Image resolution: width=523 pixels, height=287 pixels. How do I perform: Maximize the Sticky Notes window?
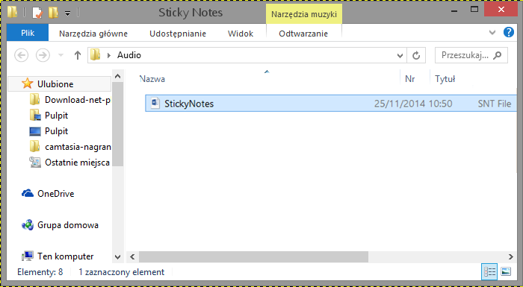(x=474, y=10)
